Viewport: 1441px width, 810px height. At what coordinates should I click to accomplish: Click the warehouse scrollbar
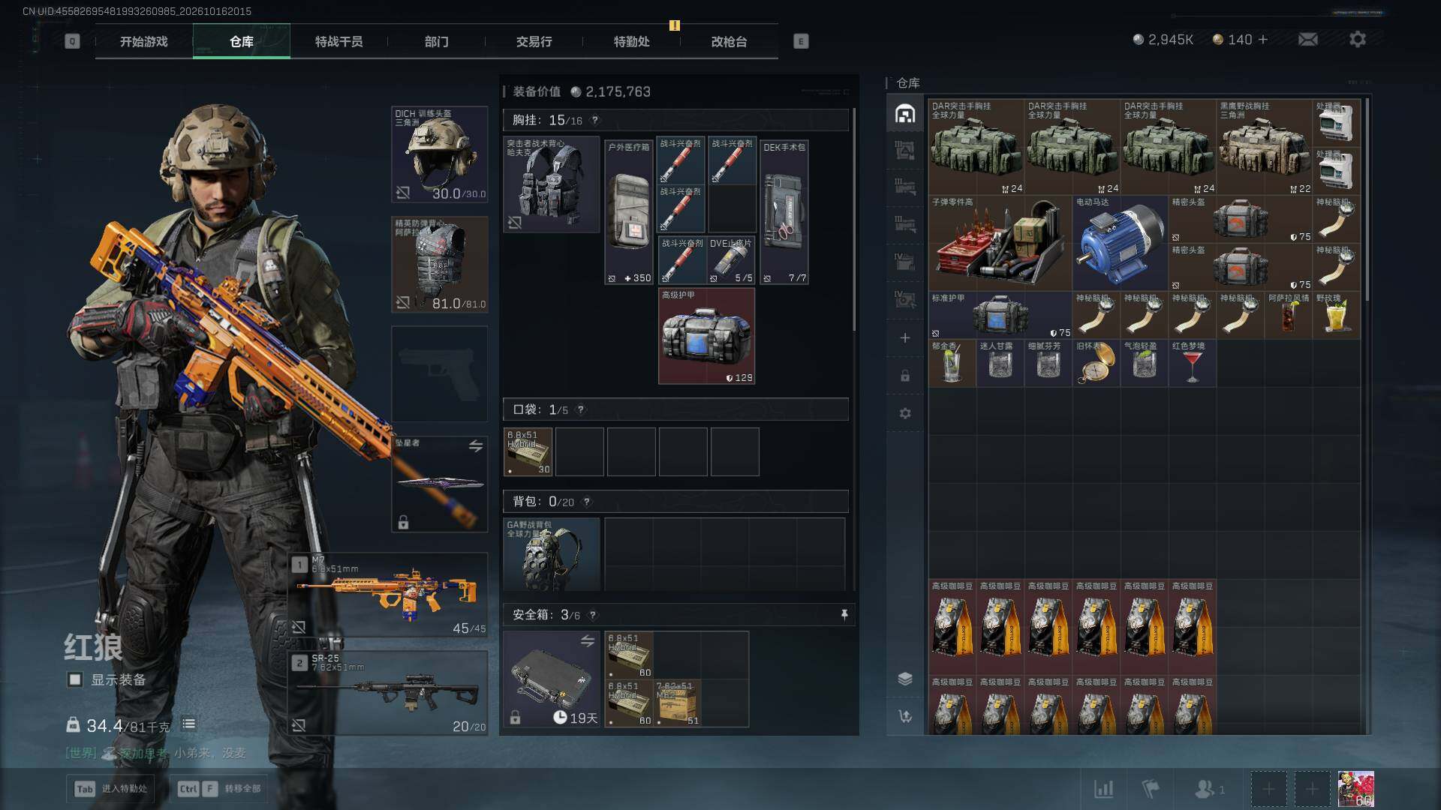pos(1367,201)
